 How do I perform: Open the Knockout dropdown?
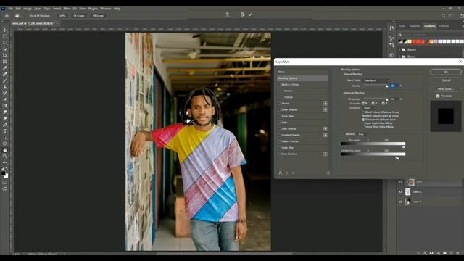[x=370, y=108]
